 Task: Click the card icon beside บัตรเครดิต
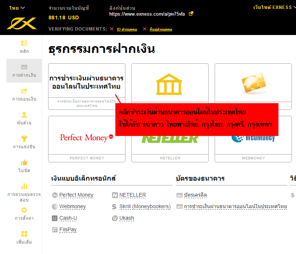179,195
